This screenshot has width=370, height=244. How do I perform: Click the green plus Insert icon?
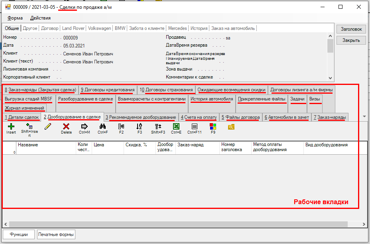point(11,126)
